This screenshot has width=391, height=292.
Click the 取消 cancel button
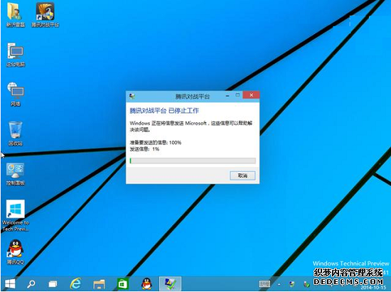click(x=242, y=175)
